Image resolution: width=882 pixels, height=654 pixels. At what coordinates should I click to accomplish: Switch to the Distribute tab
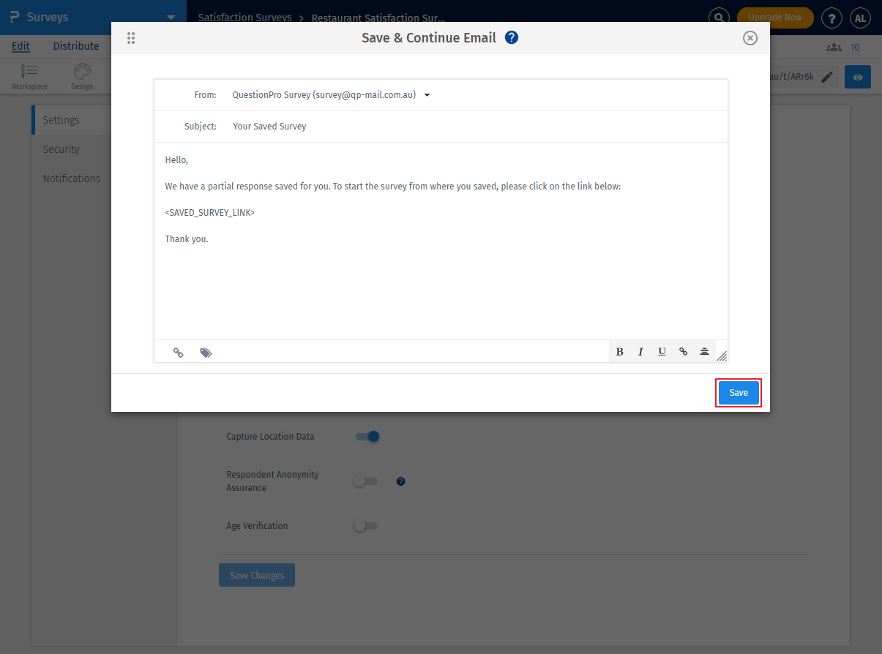[x=75, y=45]
